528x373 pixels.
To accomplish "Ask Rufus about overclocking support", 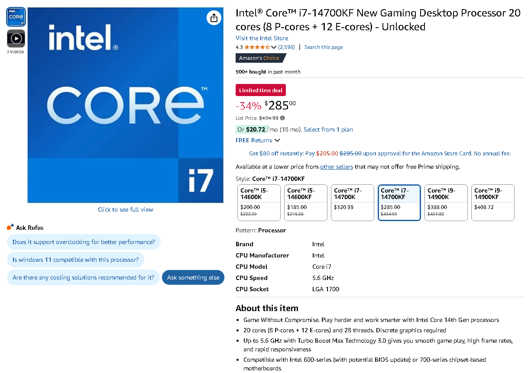I will coord(84,242).
